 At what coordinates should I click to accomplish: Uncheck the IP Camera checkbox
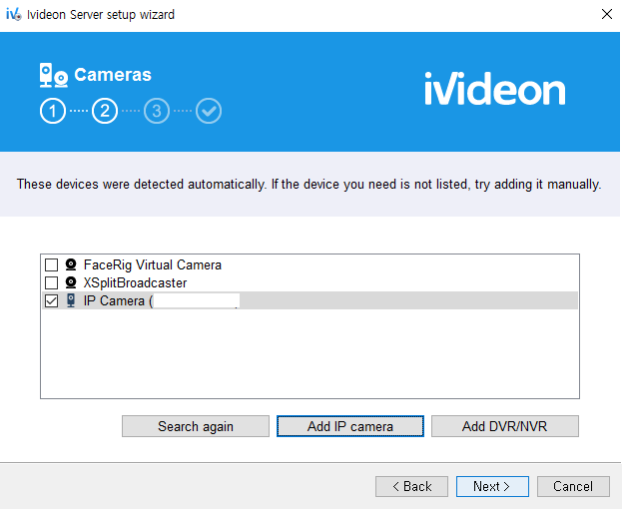point(51,300)
